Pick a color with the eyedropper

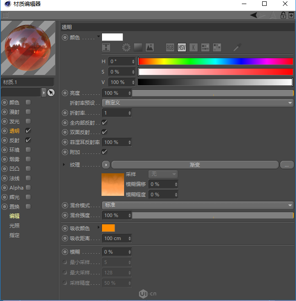coord(237,47)
